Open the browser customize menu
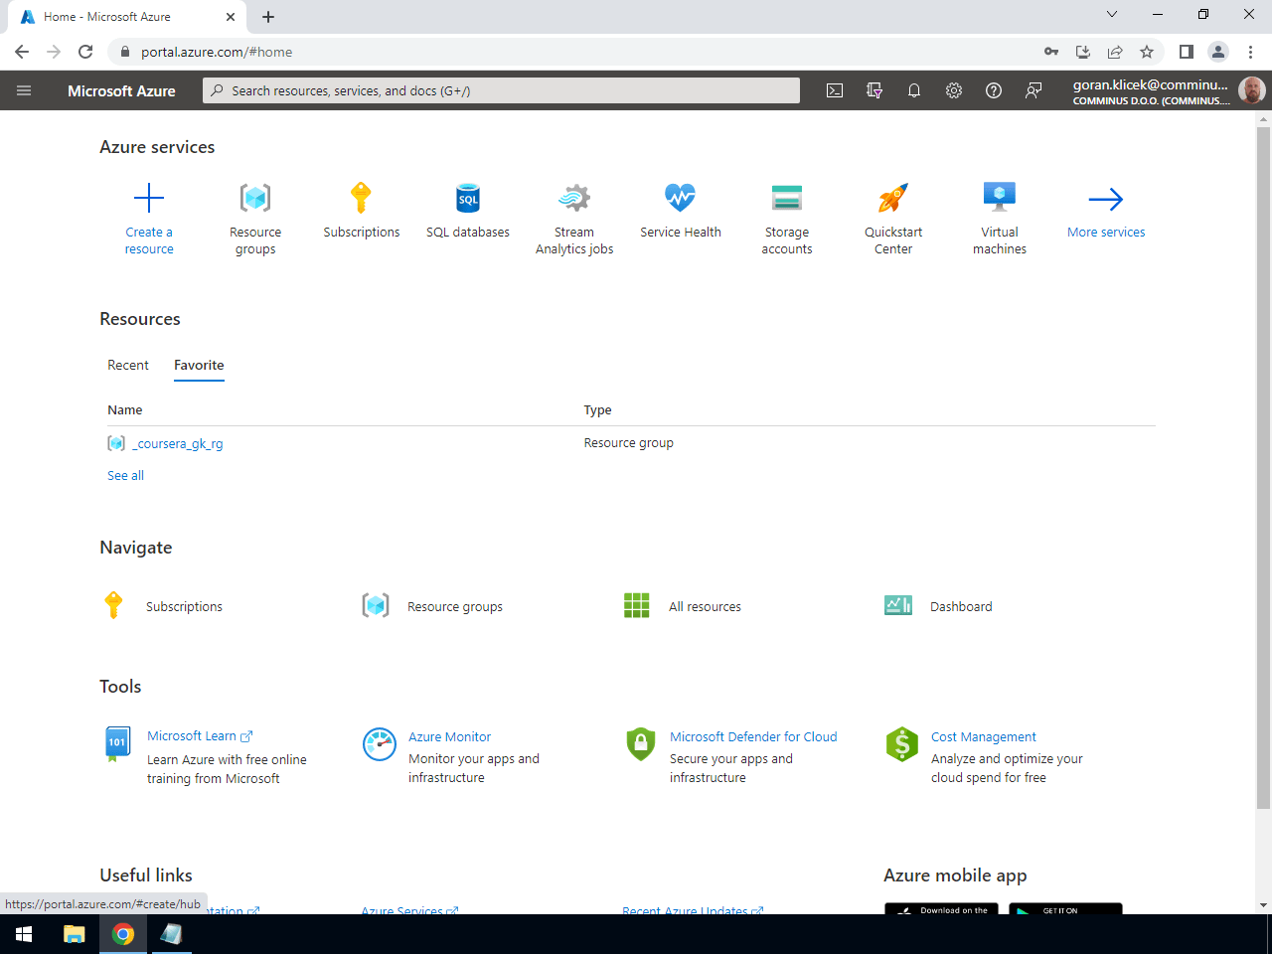The image size is (1272, 954). (1251, 52)
